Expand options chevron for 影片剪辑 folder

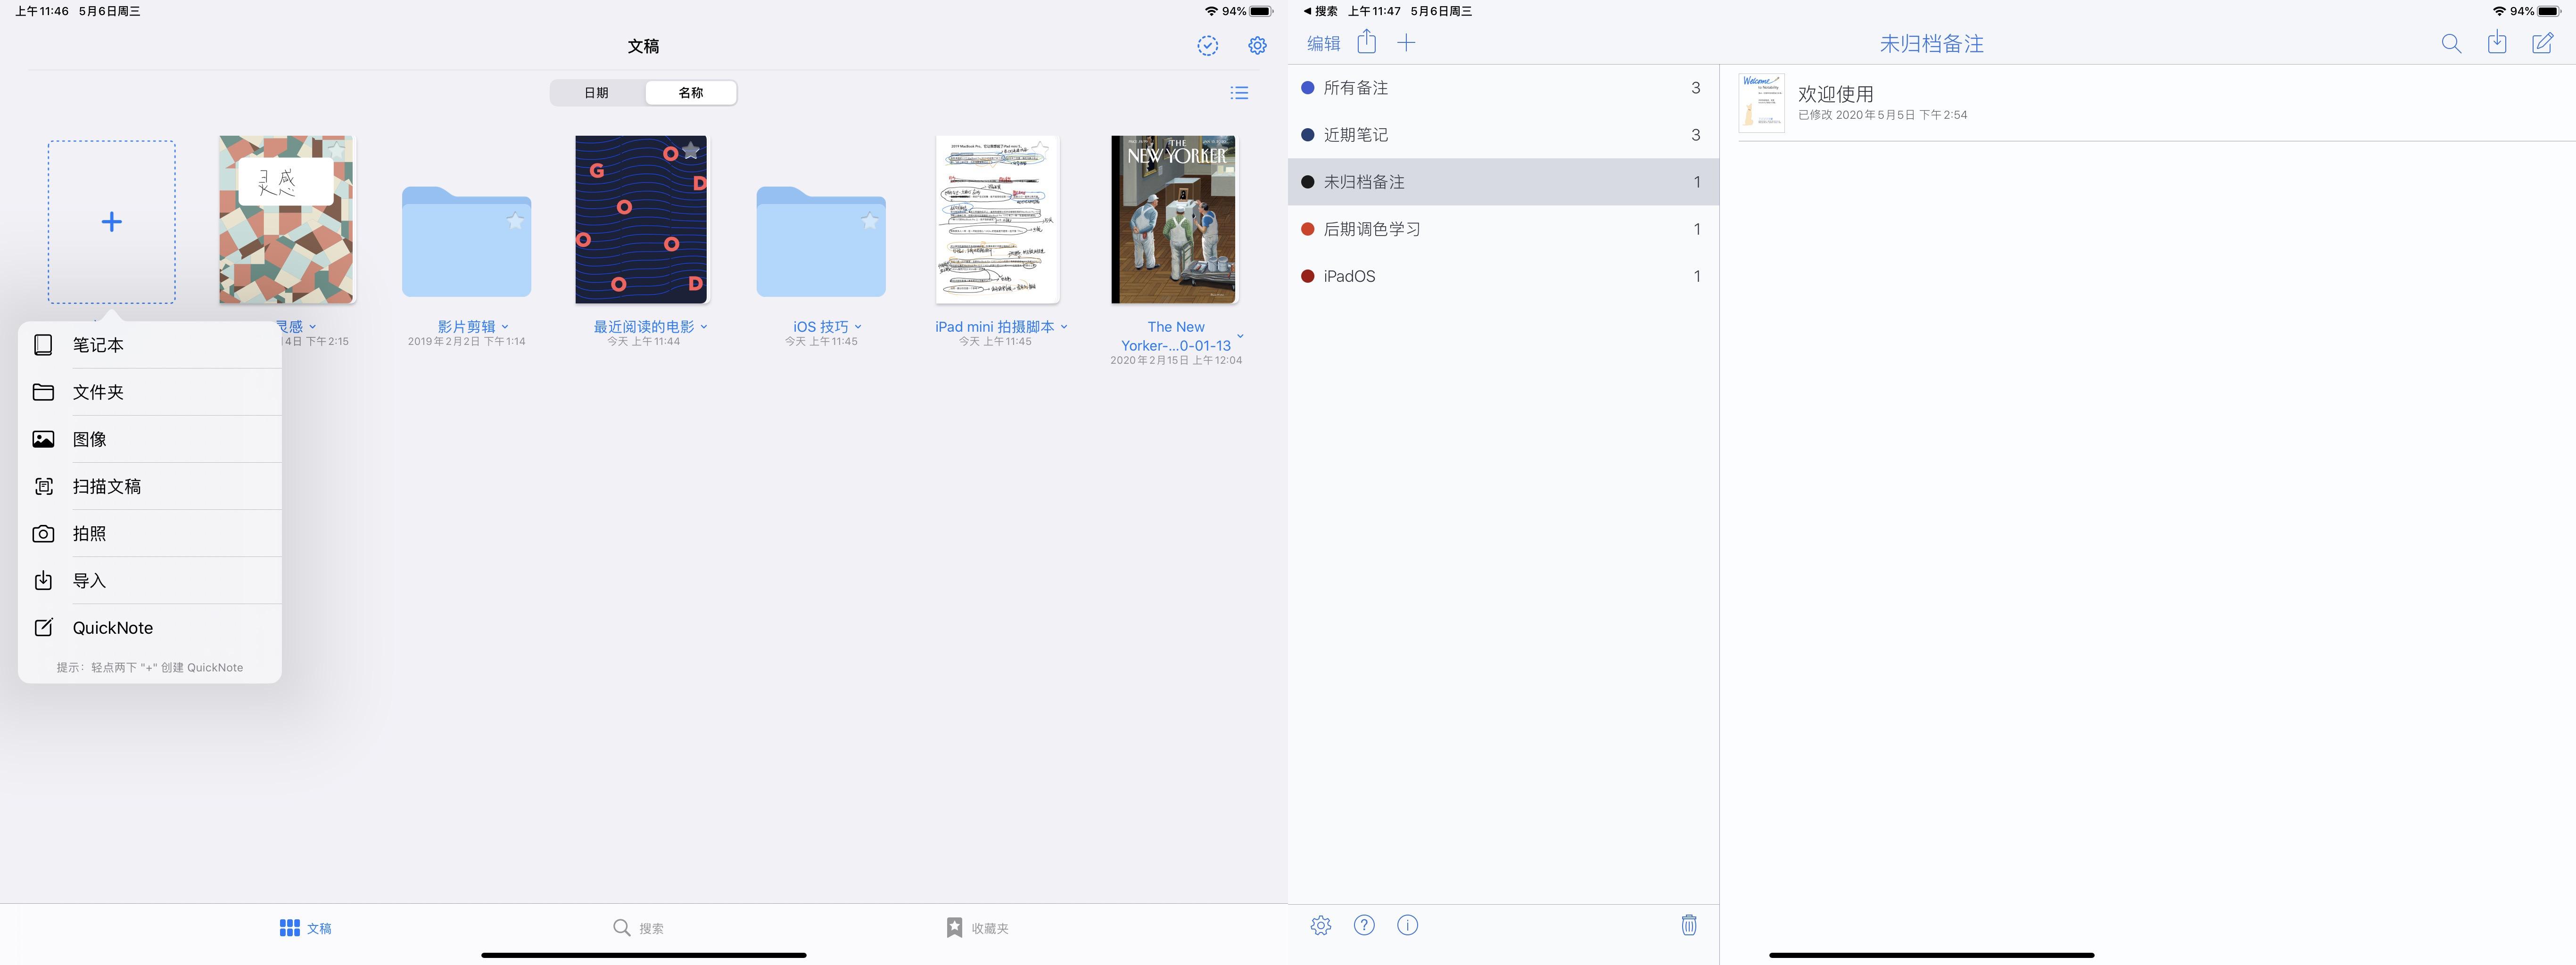(505, 327)
